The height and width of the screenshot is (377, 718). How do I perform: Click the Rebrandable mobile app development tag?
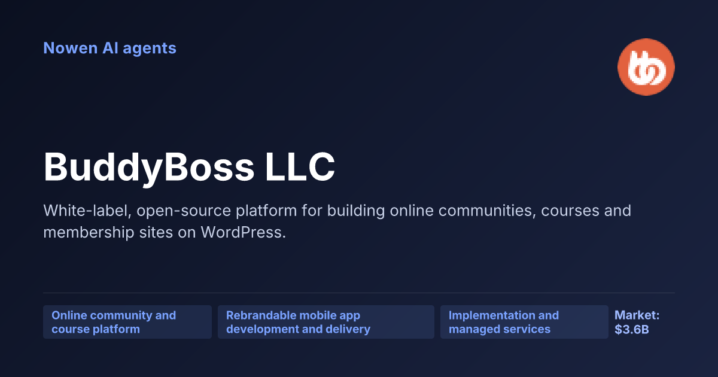(x=326, y=322)
